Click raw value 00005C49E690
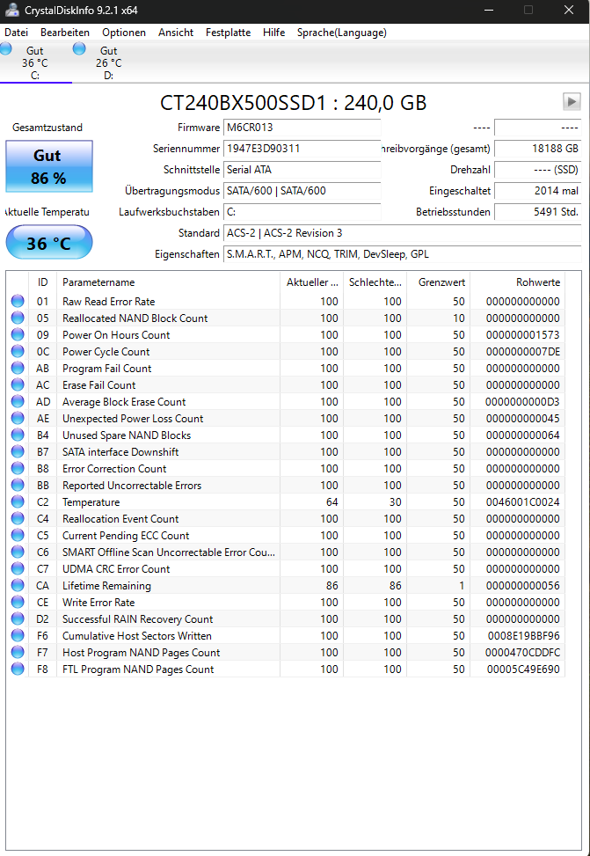The height and width of the screenshot is (856, 590). pos(523,669)
